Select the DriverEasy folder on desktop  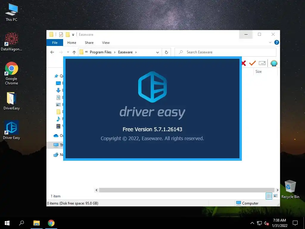click(x=12, y=101)
